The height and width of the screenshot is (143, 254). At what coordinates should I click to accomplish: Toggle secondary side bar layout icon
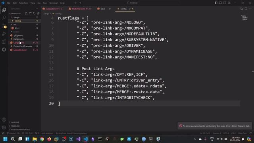[x=225, y=3]
